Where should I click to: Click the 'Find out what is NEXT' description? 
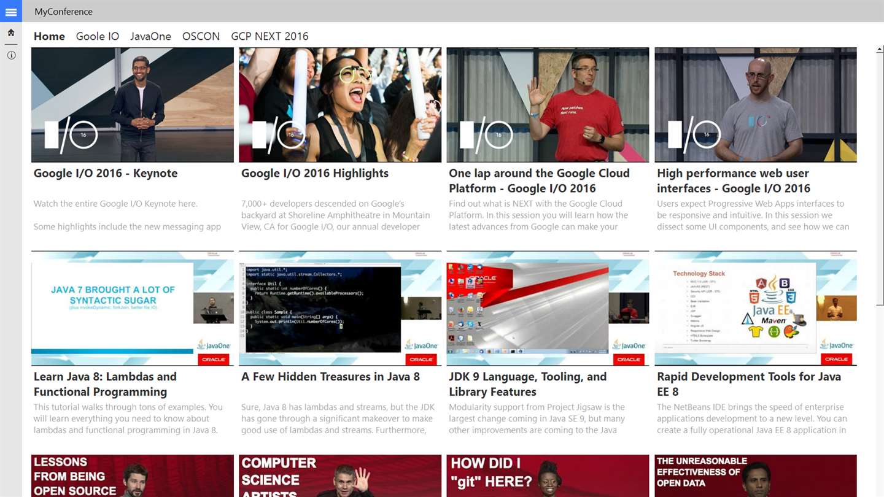[538, 215]
